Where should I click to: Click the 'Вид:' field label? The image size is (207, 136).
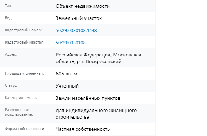(9, 18)
